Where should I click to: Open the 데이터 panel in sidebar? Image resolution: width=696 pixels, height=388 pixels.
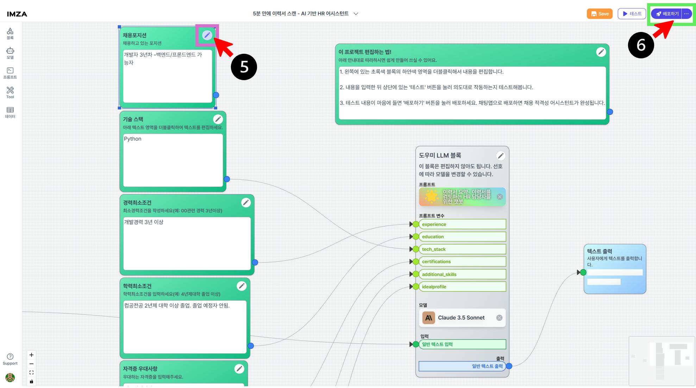coord(10,112)
